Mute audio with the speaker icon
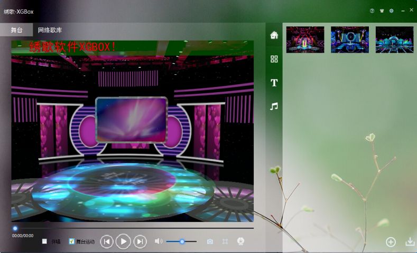 (x=158, y=241)
